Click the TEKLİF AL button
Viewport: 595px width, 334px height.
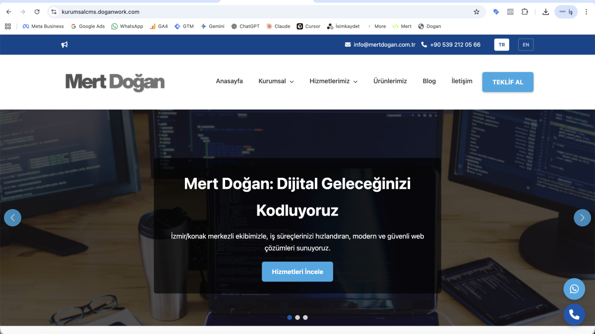pos(508,82)
